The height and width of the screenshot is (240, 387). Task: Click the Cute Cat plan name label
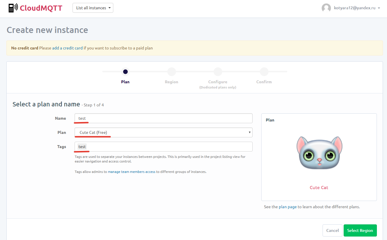(x=319, y=187)
